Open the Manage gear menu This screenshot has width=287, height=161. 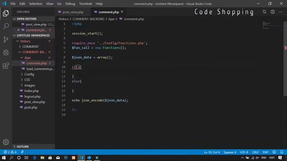pyautogui.click(x=6, y=142)
